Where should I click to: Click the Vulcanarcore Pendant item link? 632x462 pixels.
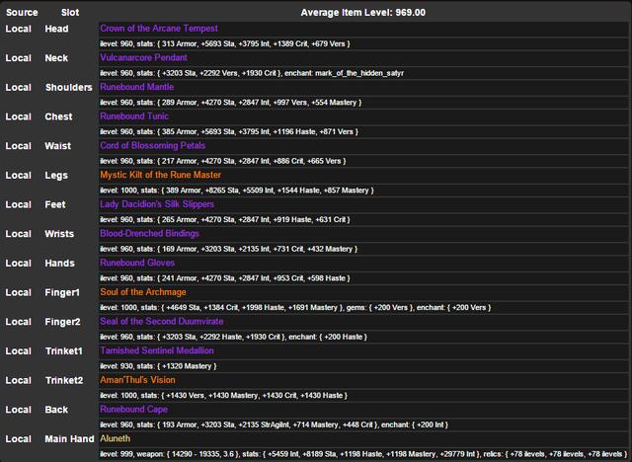144,58
